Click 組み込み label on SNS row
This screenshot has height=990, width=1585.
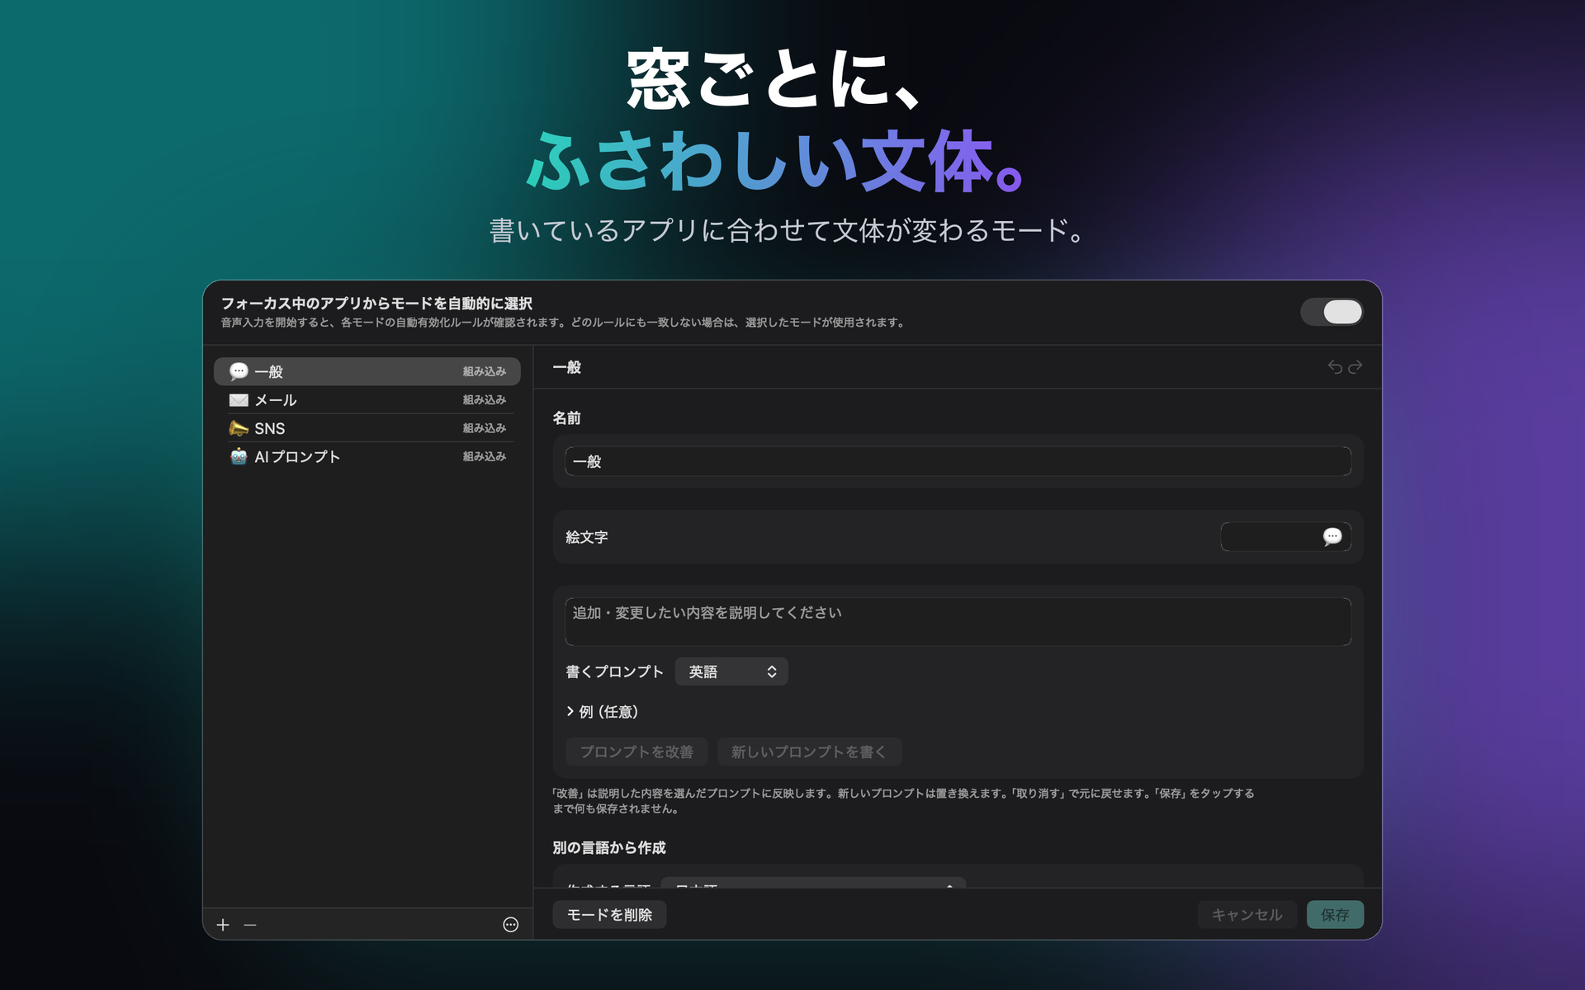[484, 428]
